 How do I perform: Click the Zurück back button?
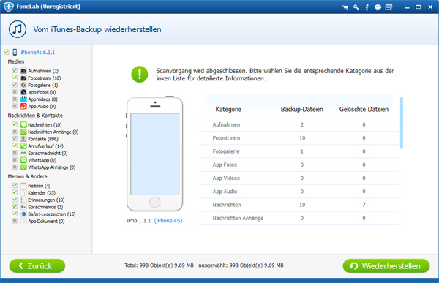[37, 265]
